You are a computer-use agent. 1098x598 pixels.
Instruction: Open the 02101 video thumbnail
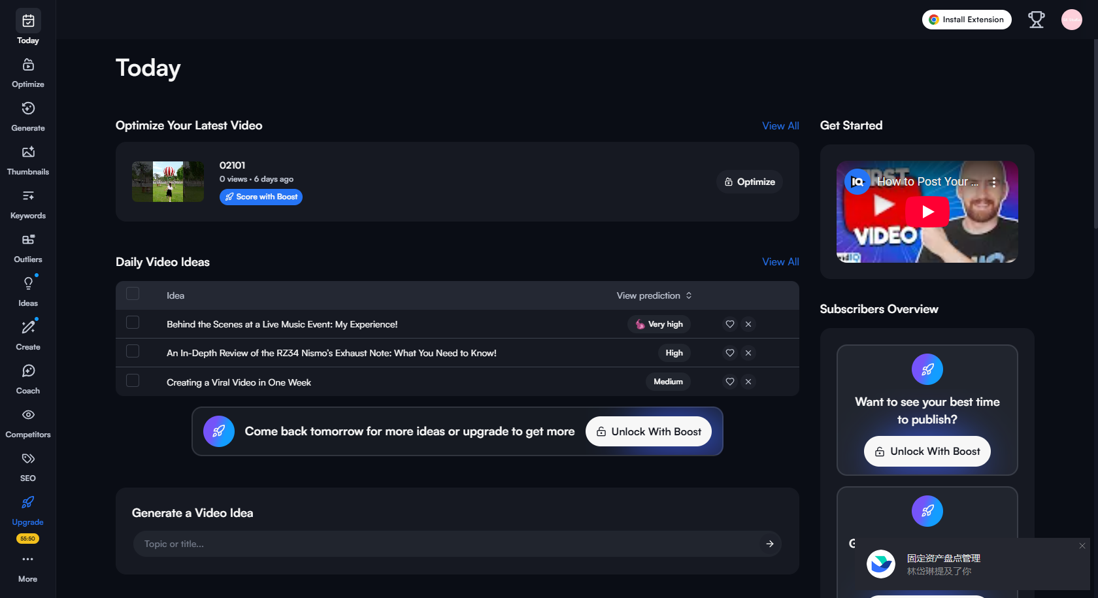168,182
